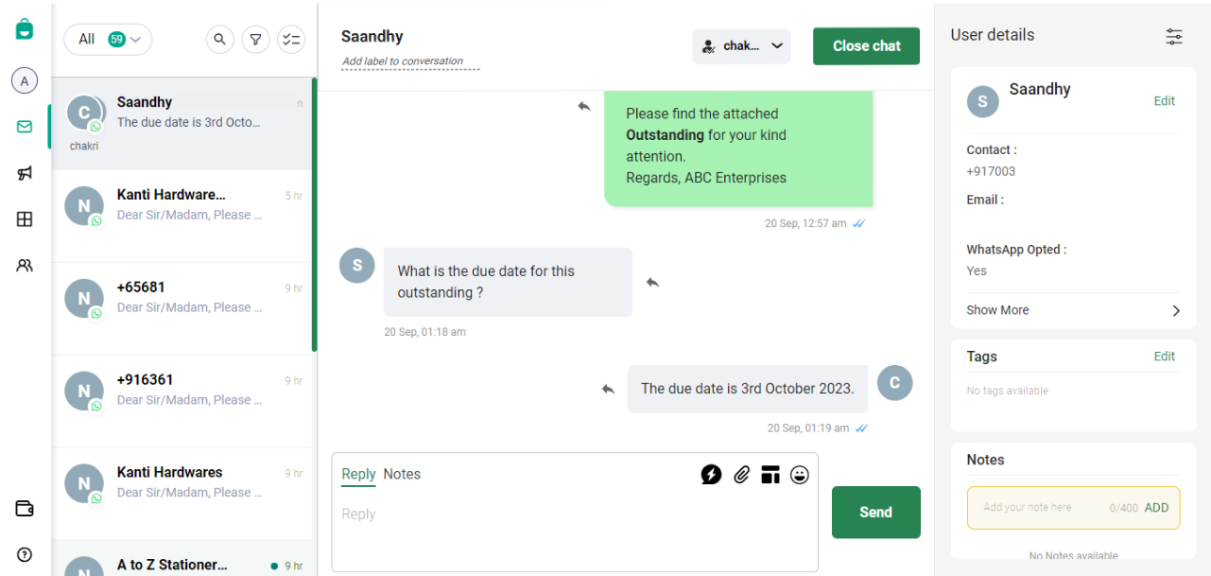Image resolution: width=1211 pixels, height=576 pixels.
Task: Click Edit next to Tags
Action: [x=1164, y=357]
